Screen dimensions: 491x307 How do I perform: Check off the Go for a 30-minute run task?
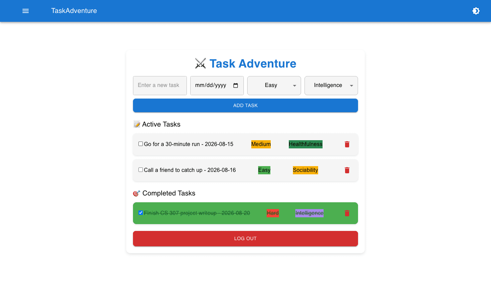[140, 144]
